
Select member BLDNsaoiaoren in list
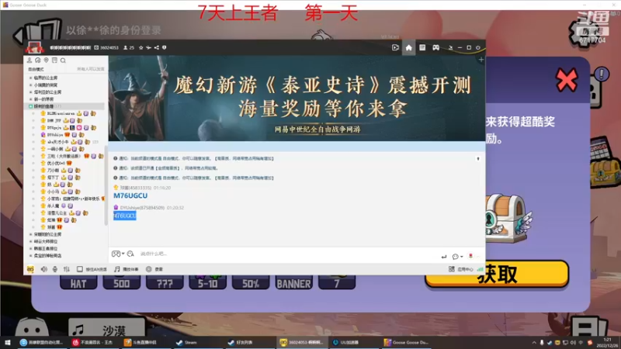click(x=61, y=113)
